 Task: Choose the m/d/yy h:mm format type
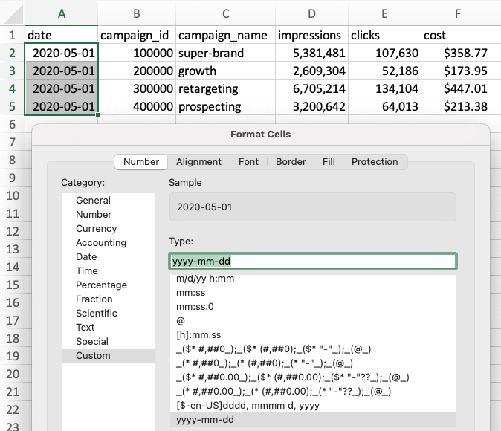tap(205, 279)
